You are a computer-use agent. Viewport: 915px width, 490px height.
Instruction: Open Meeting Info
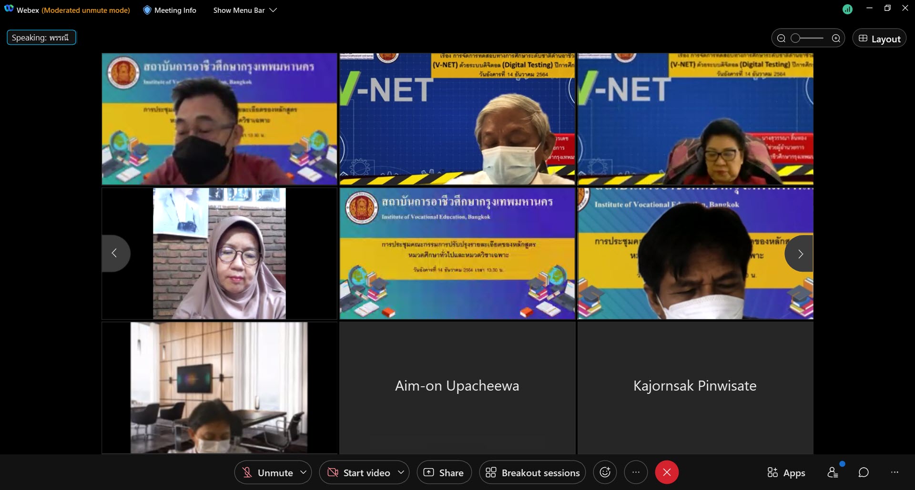click(170, 10)
